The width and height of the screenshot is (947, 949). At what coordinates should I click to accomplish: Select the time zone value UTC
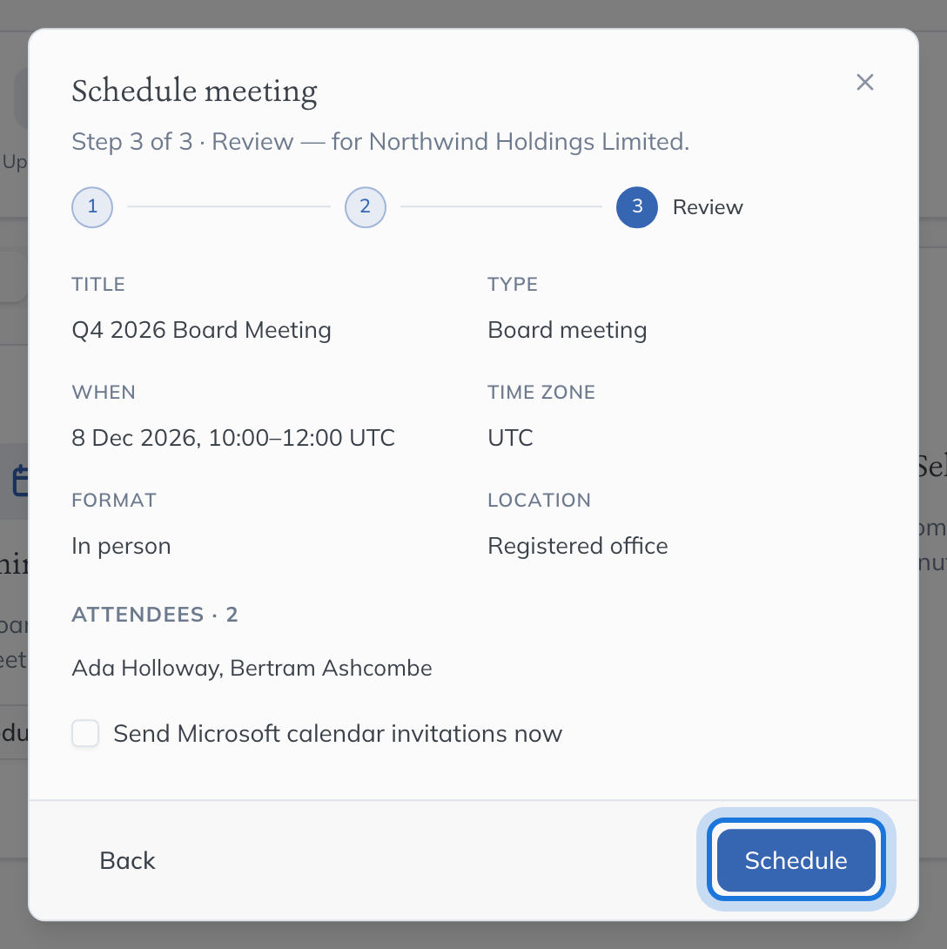[x=510, y=438]
